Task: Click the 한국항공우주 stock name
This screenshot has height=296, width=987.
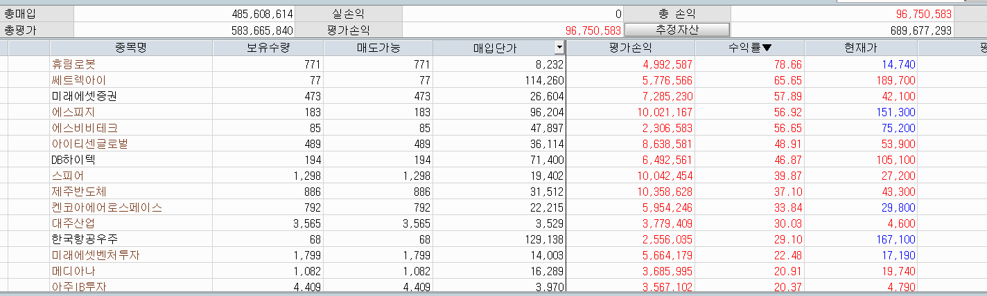Action: point(84,239)
